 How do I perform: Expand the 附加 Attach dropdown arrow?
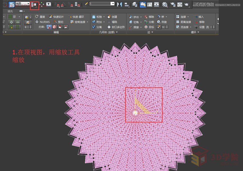click(104, 22)
